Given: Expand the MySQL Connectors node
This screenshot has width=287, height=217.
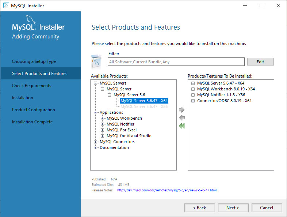Looking at the screenshot, I should point(95,142).
